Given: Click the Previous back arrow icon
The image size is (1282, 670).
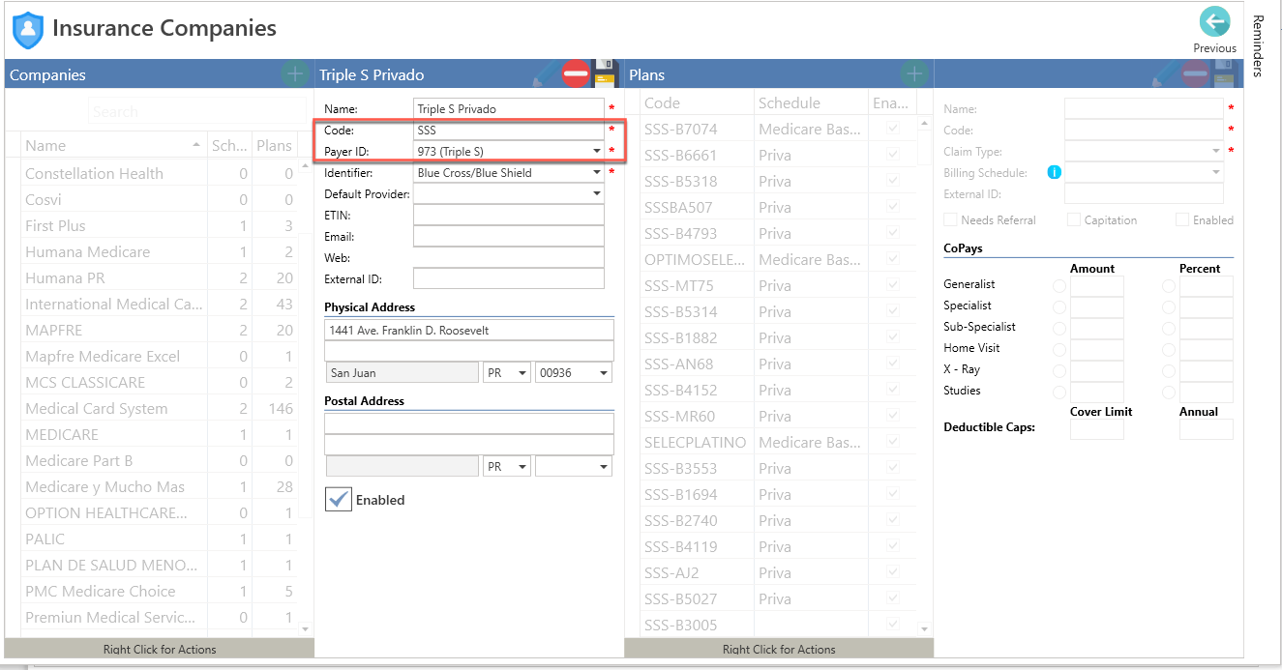Looking at the screenshot, I should 1214,22.
